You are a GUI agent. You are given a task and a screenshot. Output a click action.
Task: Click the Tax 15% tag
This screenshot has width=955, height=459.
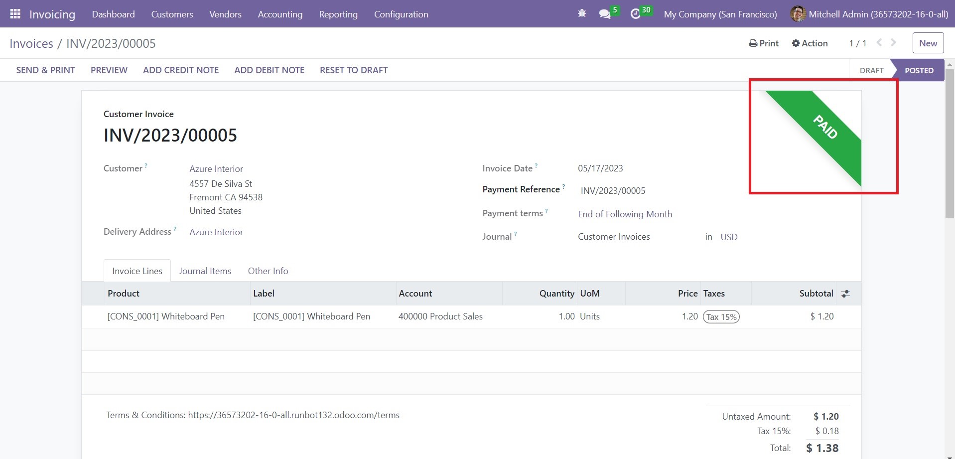coord(721,317)
